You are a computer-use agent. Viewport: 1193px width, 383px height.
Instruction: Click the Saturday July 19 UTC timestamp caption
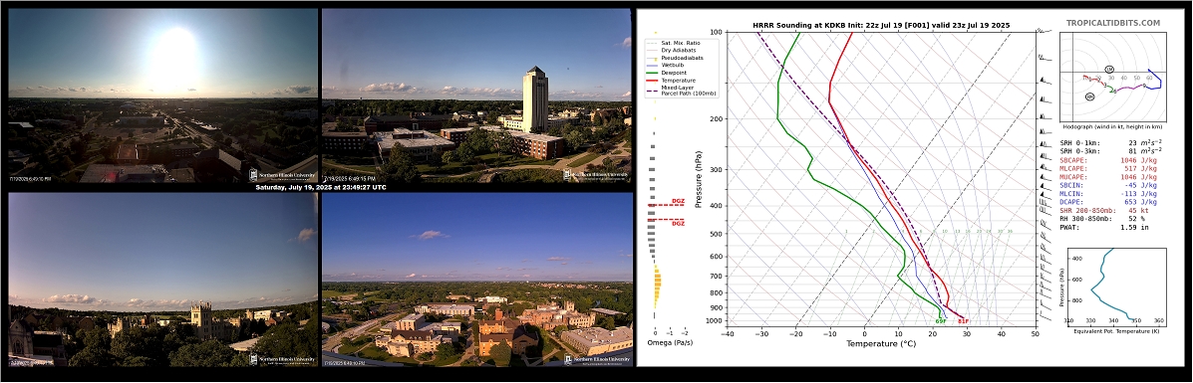[x=320, y=187]
